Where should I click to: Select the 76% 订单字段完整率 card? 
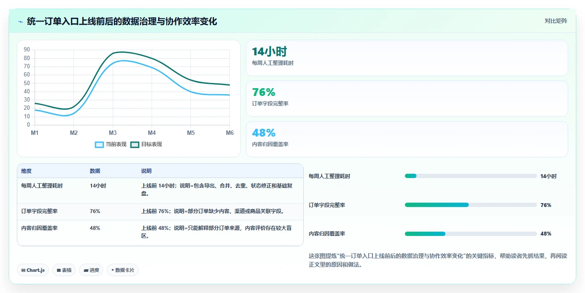[407, 99]
